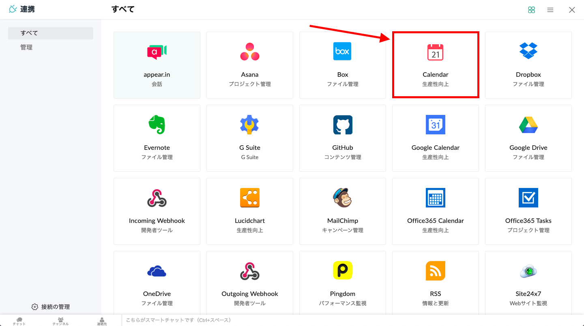Click the コンテンツ管理 label under GitHub

[343, 157]
